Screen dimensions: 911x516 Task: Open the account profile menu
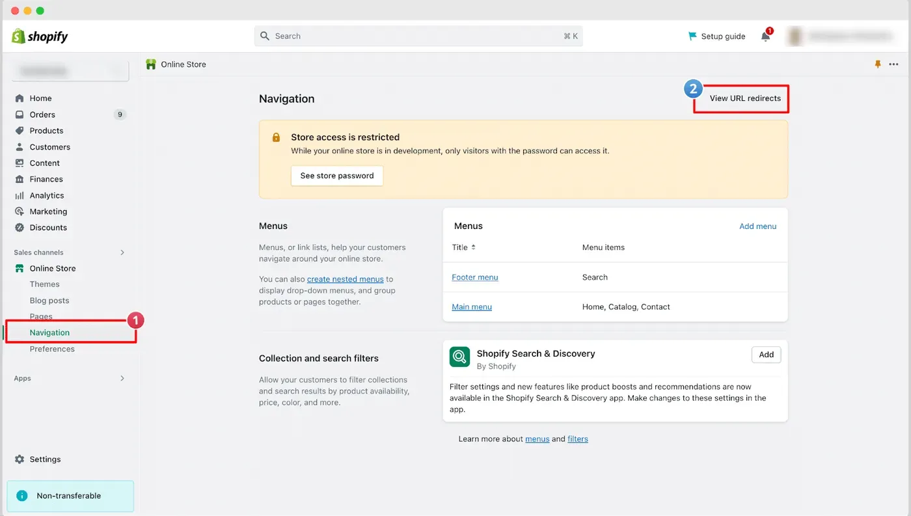coord(841,36)
